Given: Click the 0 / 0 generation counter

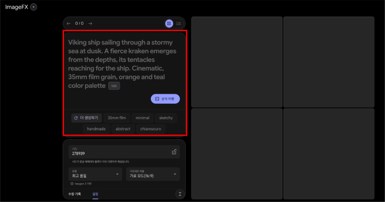Looking at the screenshot, I should (79, 23).
